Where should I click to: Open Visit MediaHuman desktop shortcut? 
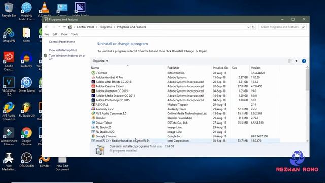coord(9,162)
